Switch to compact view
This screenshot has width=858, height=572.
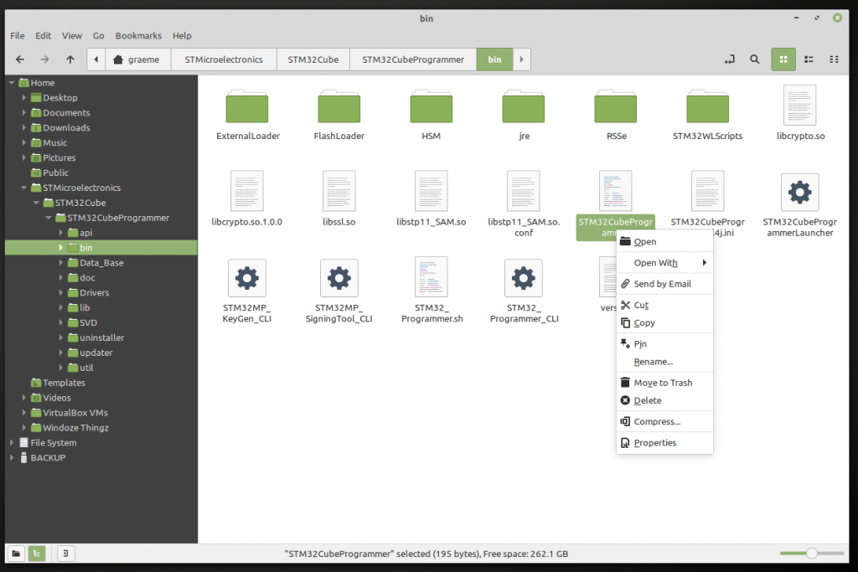click(x=834, y=59)
